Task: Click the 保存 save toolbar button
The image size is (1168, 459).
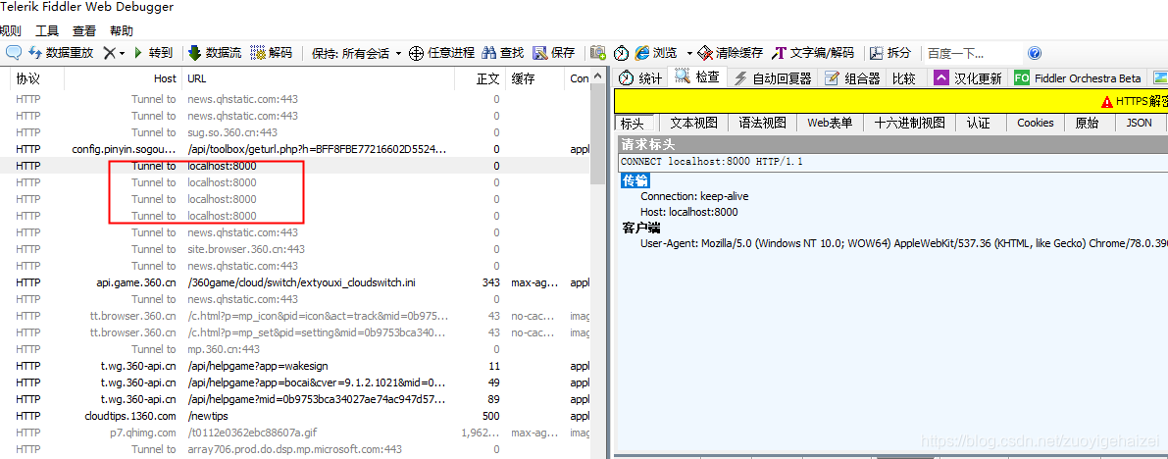Action: 553,53
